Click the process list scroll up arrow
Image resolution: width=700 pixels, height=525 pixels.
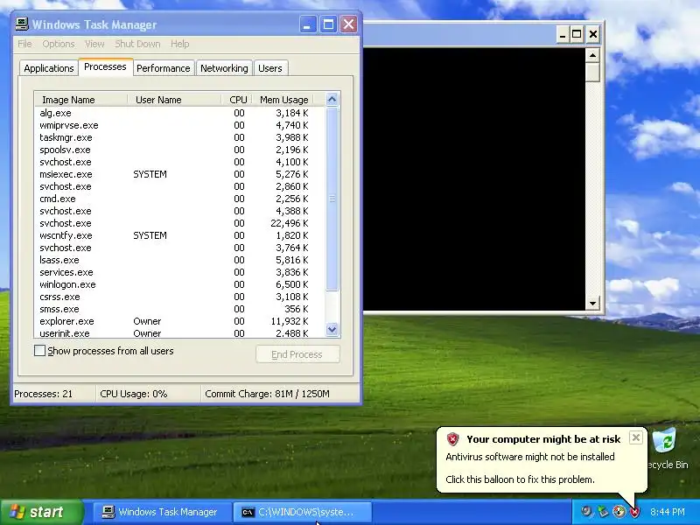(x=332, y=99)
